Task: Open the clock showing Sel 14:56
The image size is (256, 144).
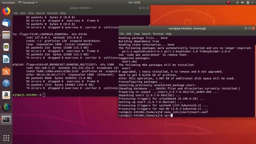Action: [134, 2]
